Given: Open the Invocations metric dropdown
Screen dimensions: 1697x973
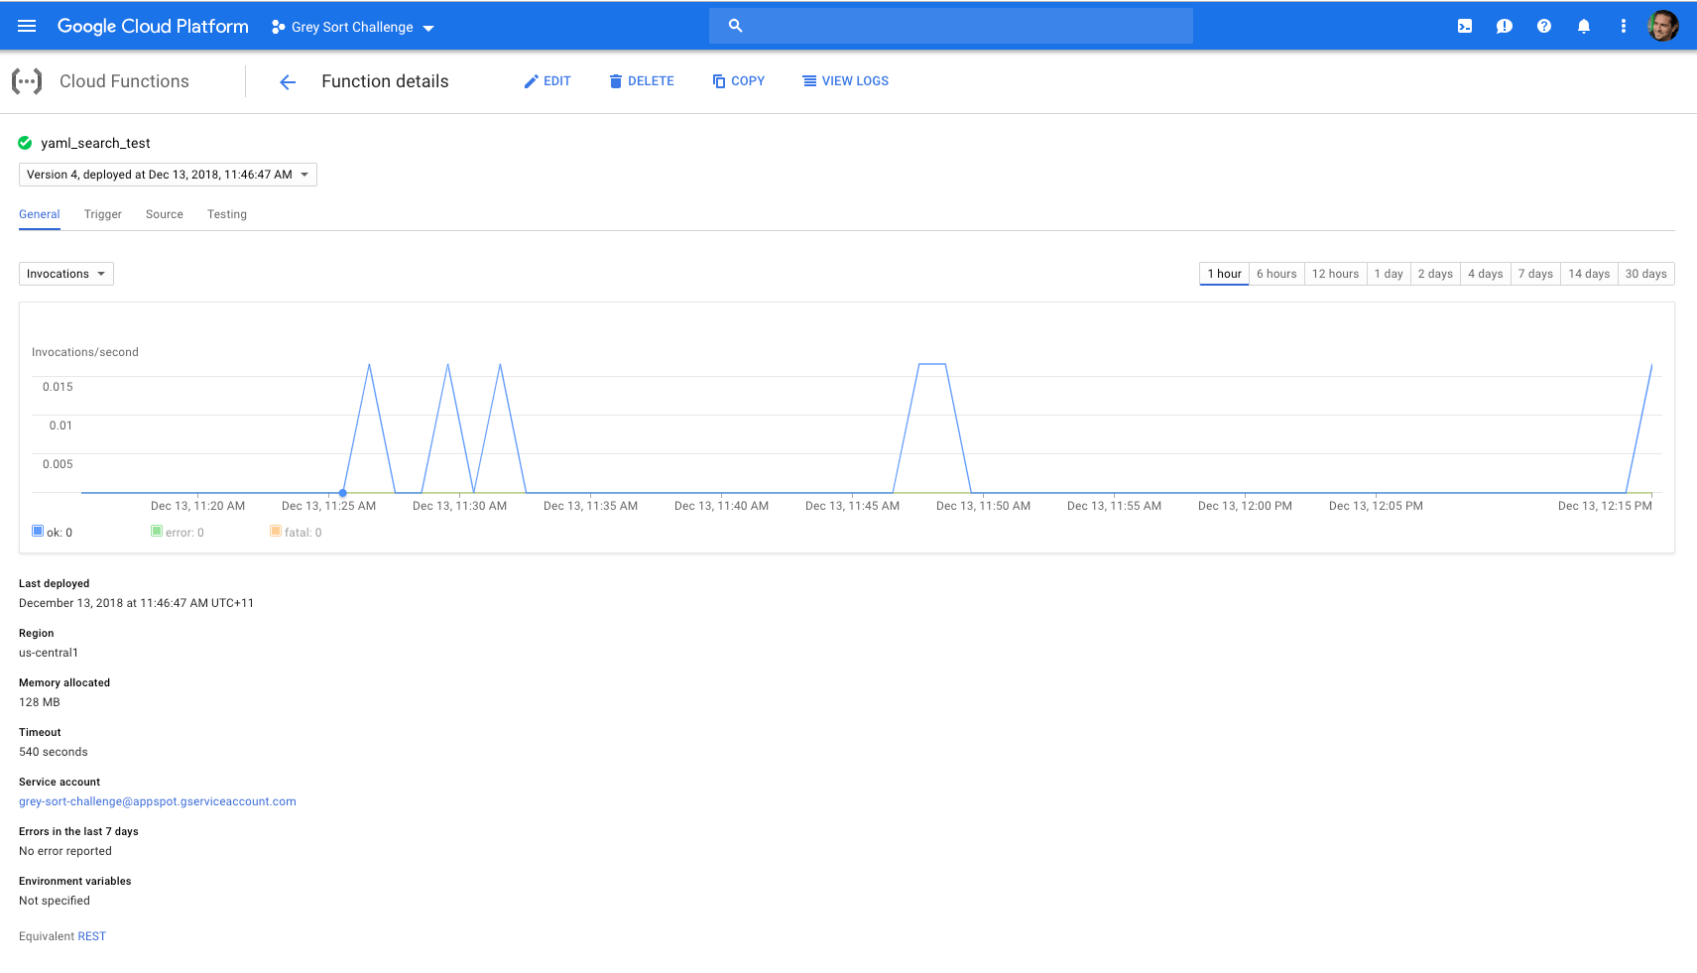Looking at the screenshot, I should click(x=65, y=273).
